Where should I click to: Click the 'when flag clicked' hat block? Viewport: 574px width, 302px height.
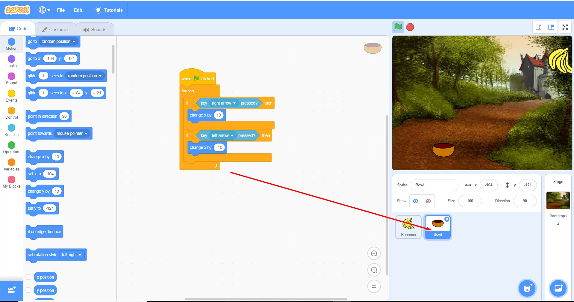pyautogui.click(x=198, y=78)
